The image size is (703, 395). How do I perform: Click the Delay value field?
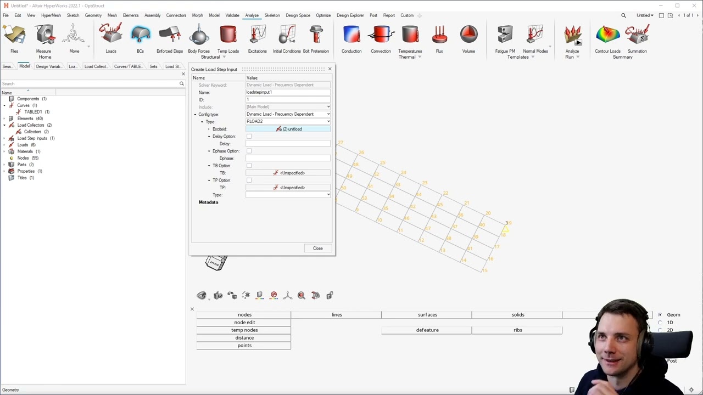288,144
